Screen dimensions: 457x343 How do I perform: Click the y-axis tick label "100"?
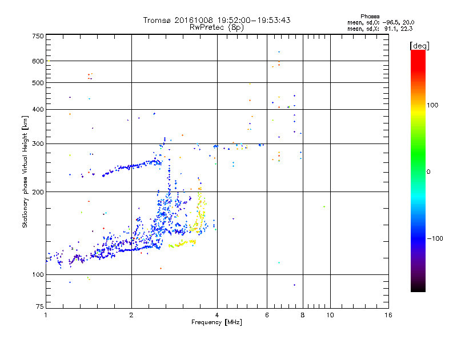pos(38,275)
